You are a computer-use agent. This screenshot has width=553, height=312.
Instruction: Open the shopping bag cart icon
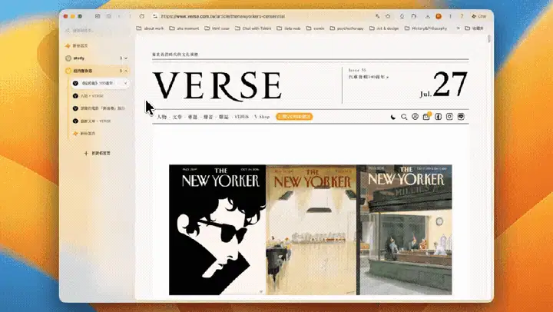click(x=426, y=117)
